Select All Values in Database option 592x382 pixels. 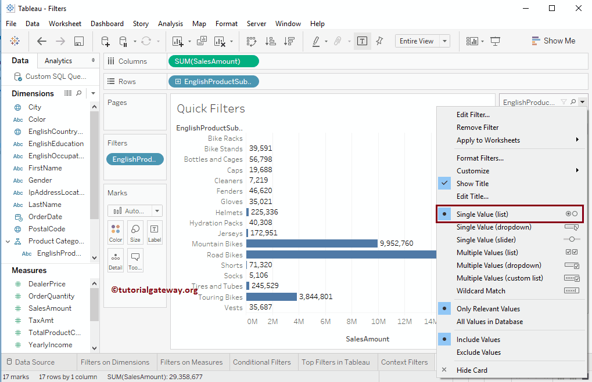489,322
